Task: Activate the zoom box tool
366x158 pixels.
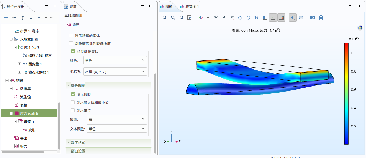Action: point(181,18)
